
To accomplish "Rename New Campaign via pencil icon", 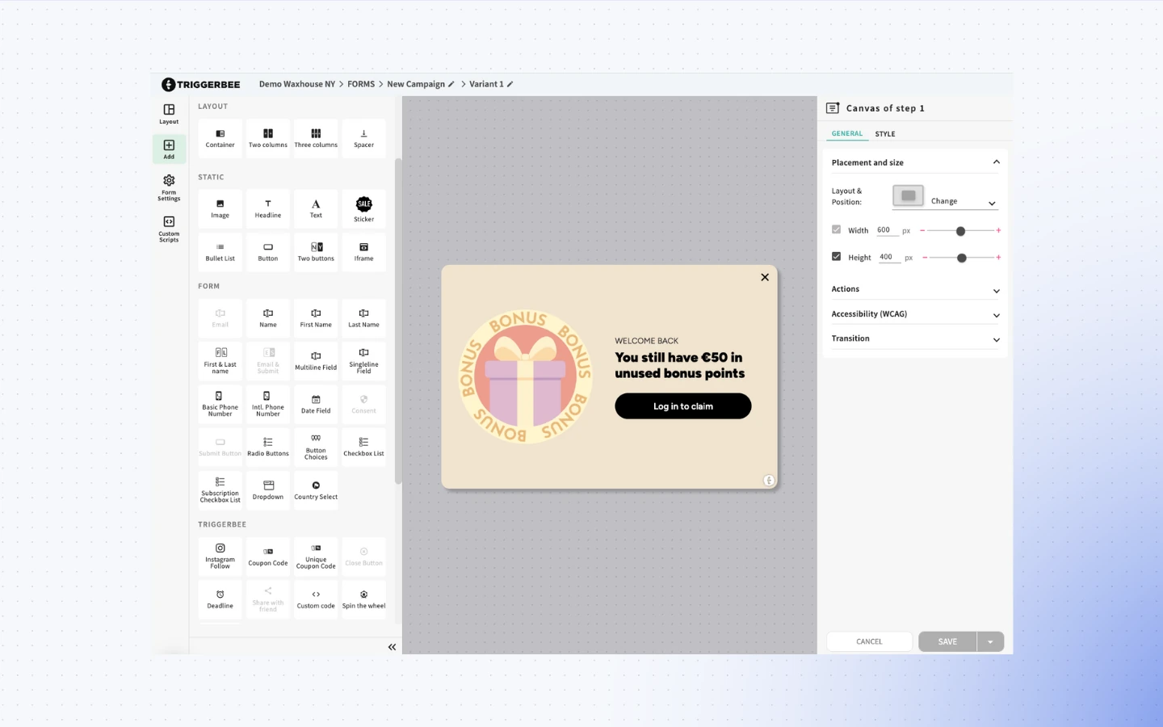I will click(451, 84).
